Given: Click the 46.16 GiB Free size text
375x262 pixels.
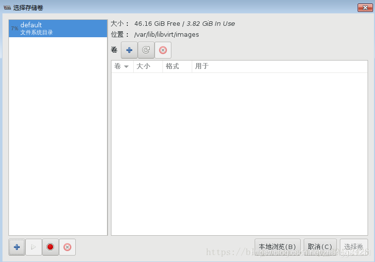Looking at the screenshot, I should 157,24.
